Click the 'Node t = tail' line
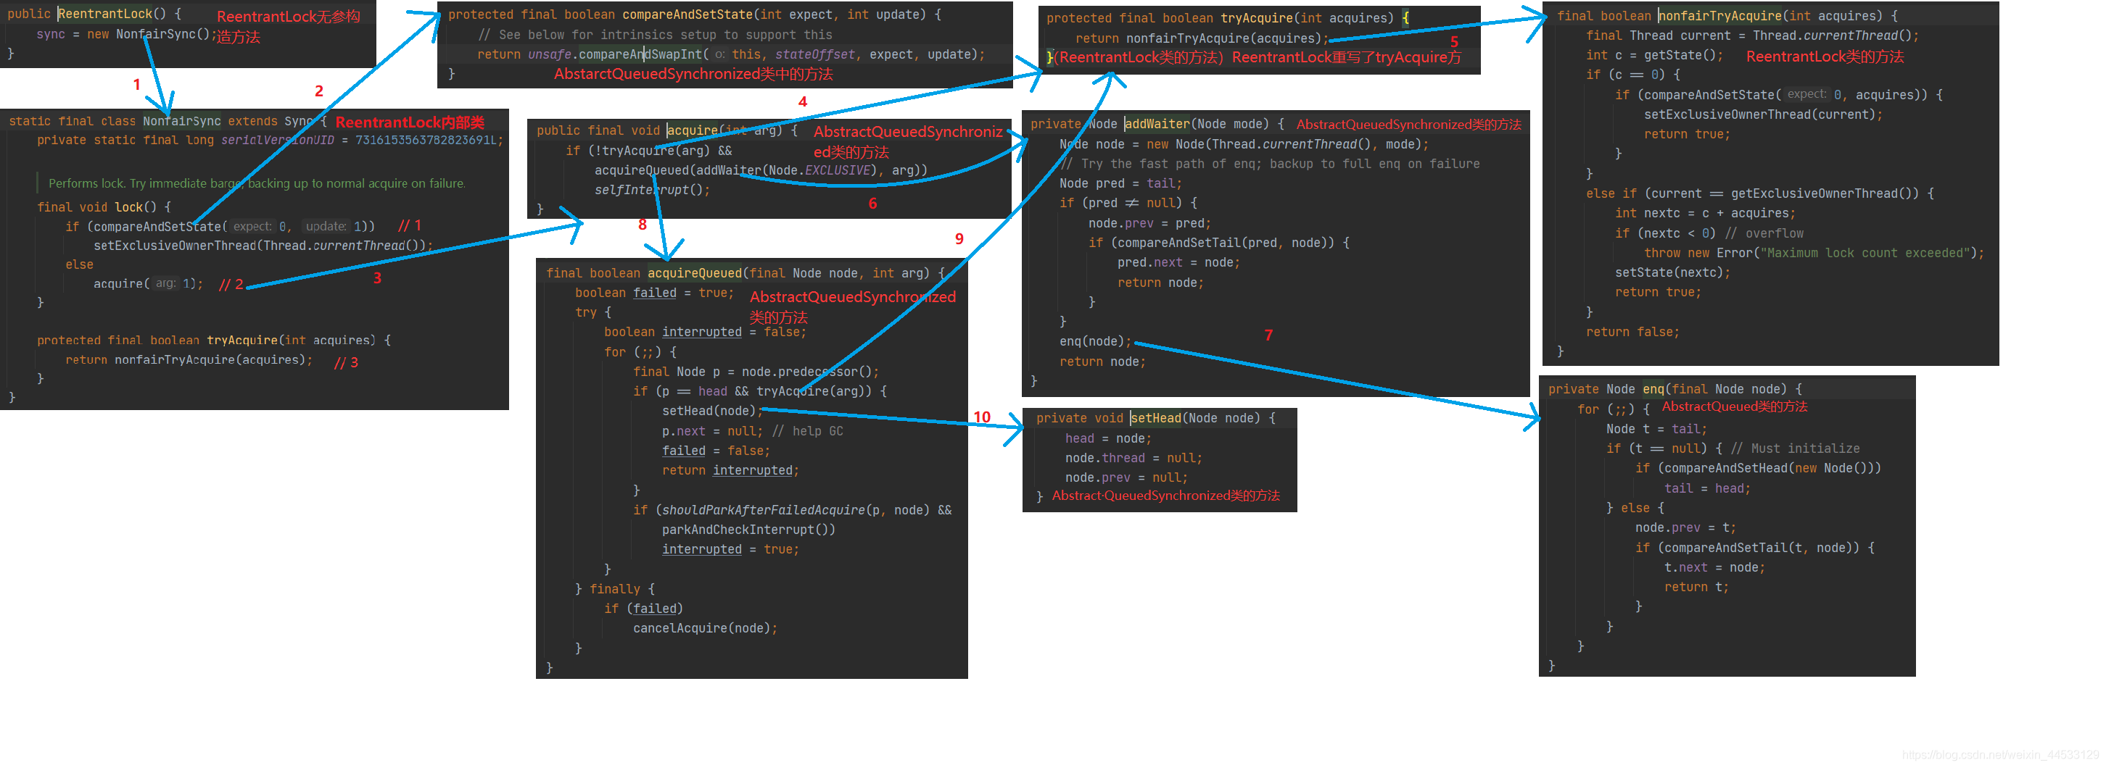This screenshot has width=2106, height=768. click(1656, 430)
